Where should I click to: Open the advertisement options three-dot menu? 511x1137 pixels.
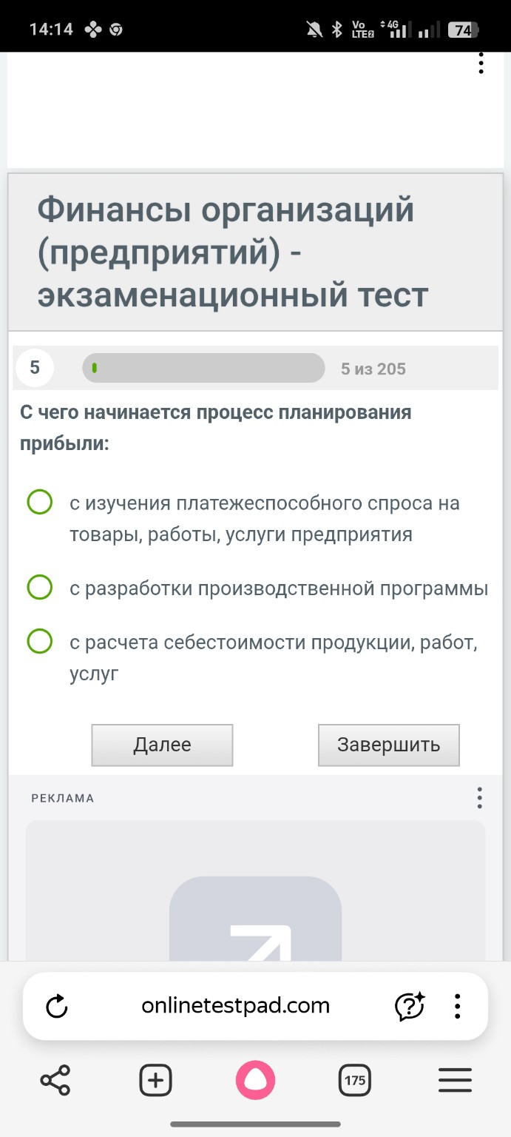coord(479,797)
